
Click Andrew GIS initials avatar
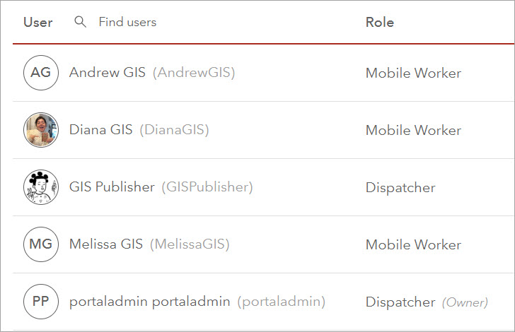tap(41, 73)
